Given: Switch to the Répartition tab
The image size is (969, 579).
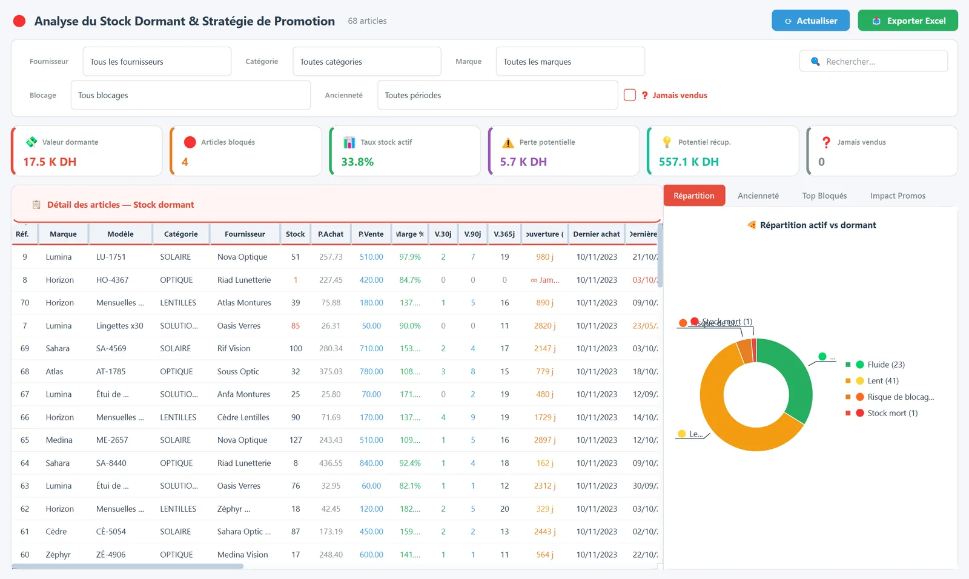Looking at the screenshot, I should click(694, 196).
